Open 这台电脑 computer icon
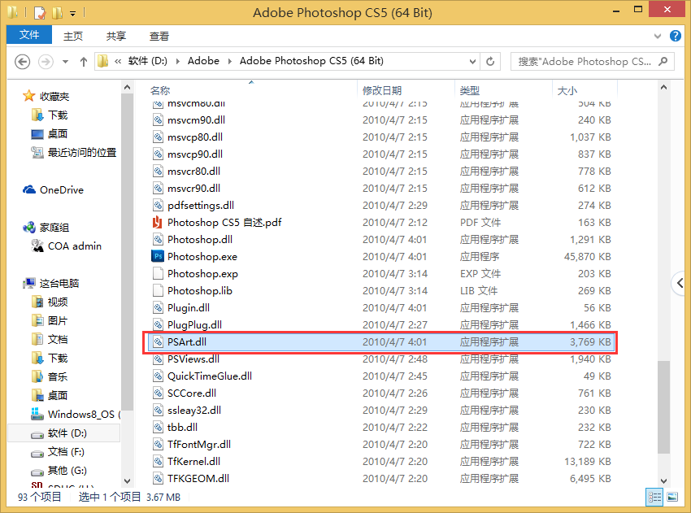The image size is (691, 513). click(x=29, y=283)
